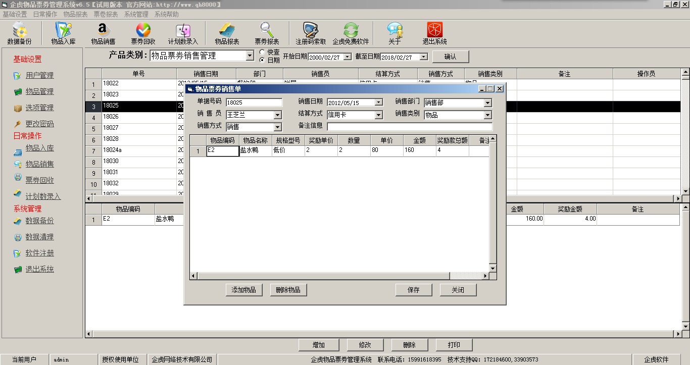Open the 系统帮助 menu
The width and height of the screenshot is (690, 365).
pyautogui.click(x=167, y=14)
